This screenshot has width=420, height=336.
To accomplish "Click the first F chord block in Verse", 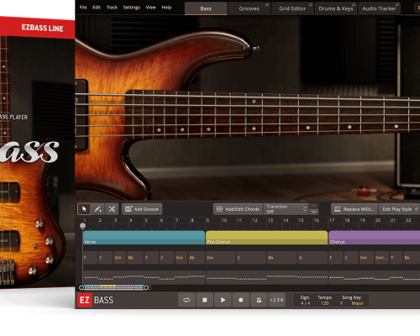I will [x=90, y=258].
